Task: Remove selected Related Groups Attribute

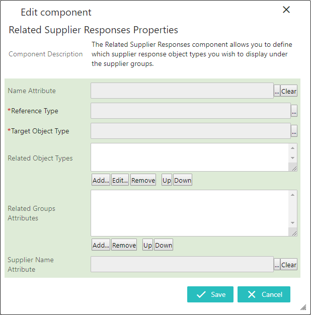Action: (x=124, y=245)
